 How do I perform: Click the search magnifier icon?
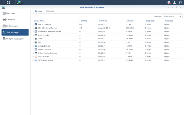click(180, 3)
